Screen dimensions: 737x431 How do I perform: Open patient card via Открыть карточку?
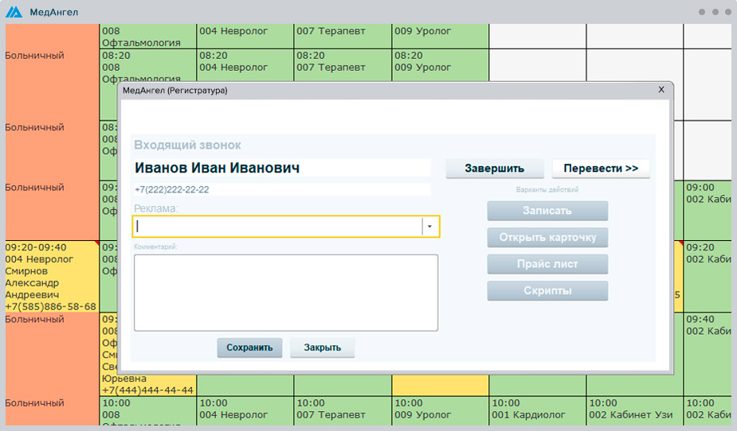(x=547, y=237)
